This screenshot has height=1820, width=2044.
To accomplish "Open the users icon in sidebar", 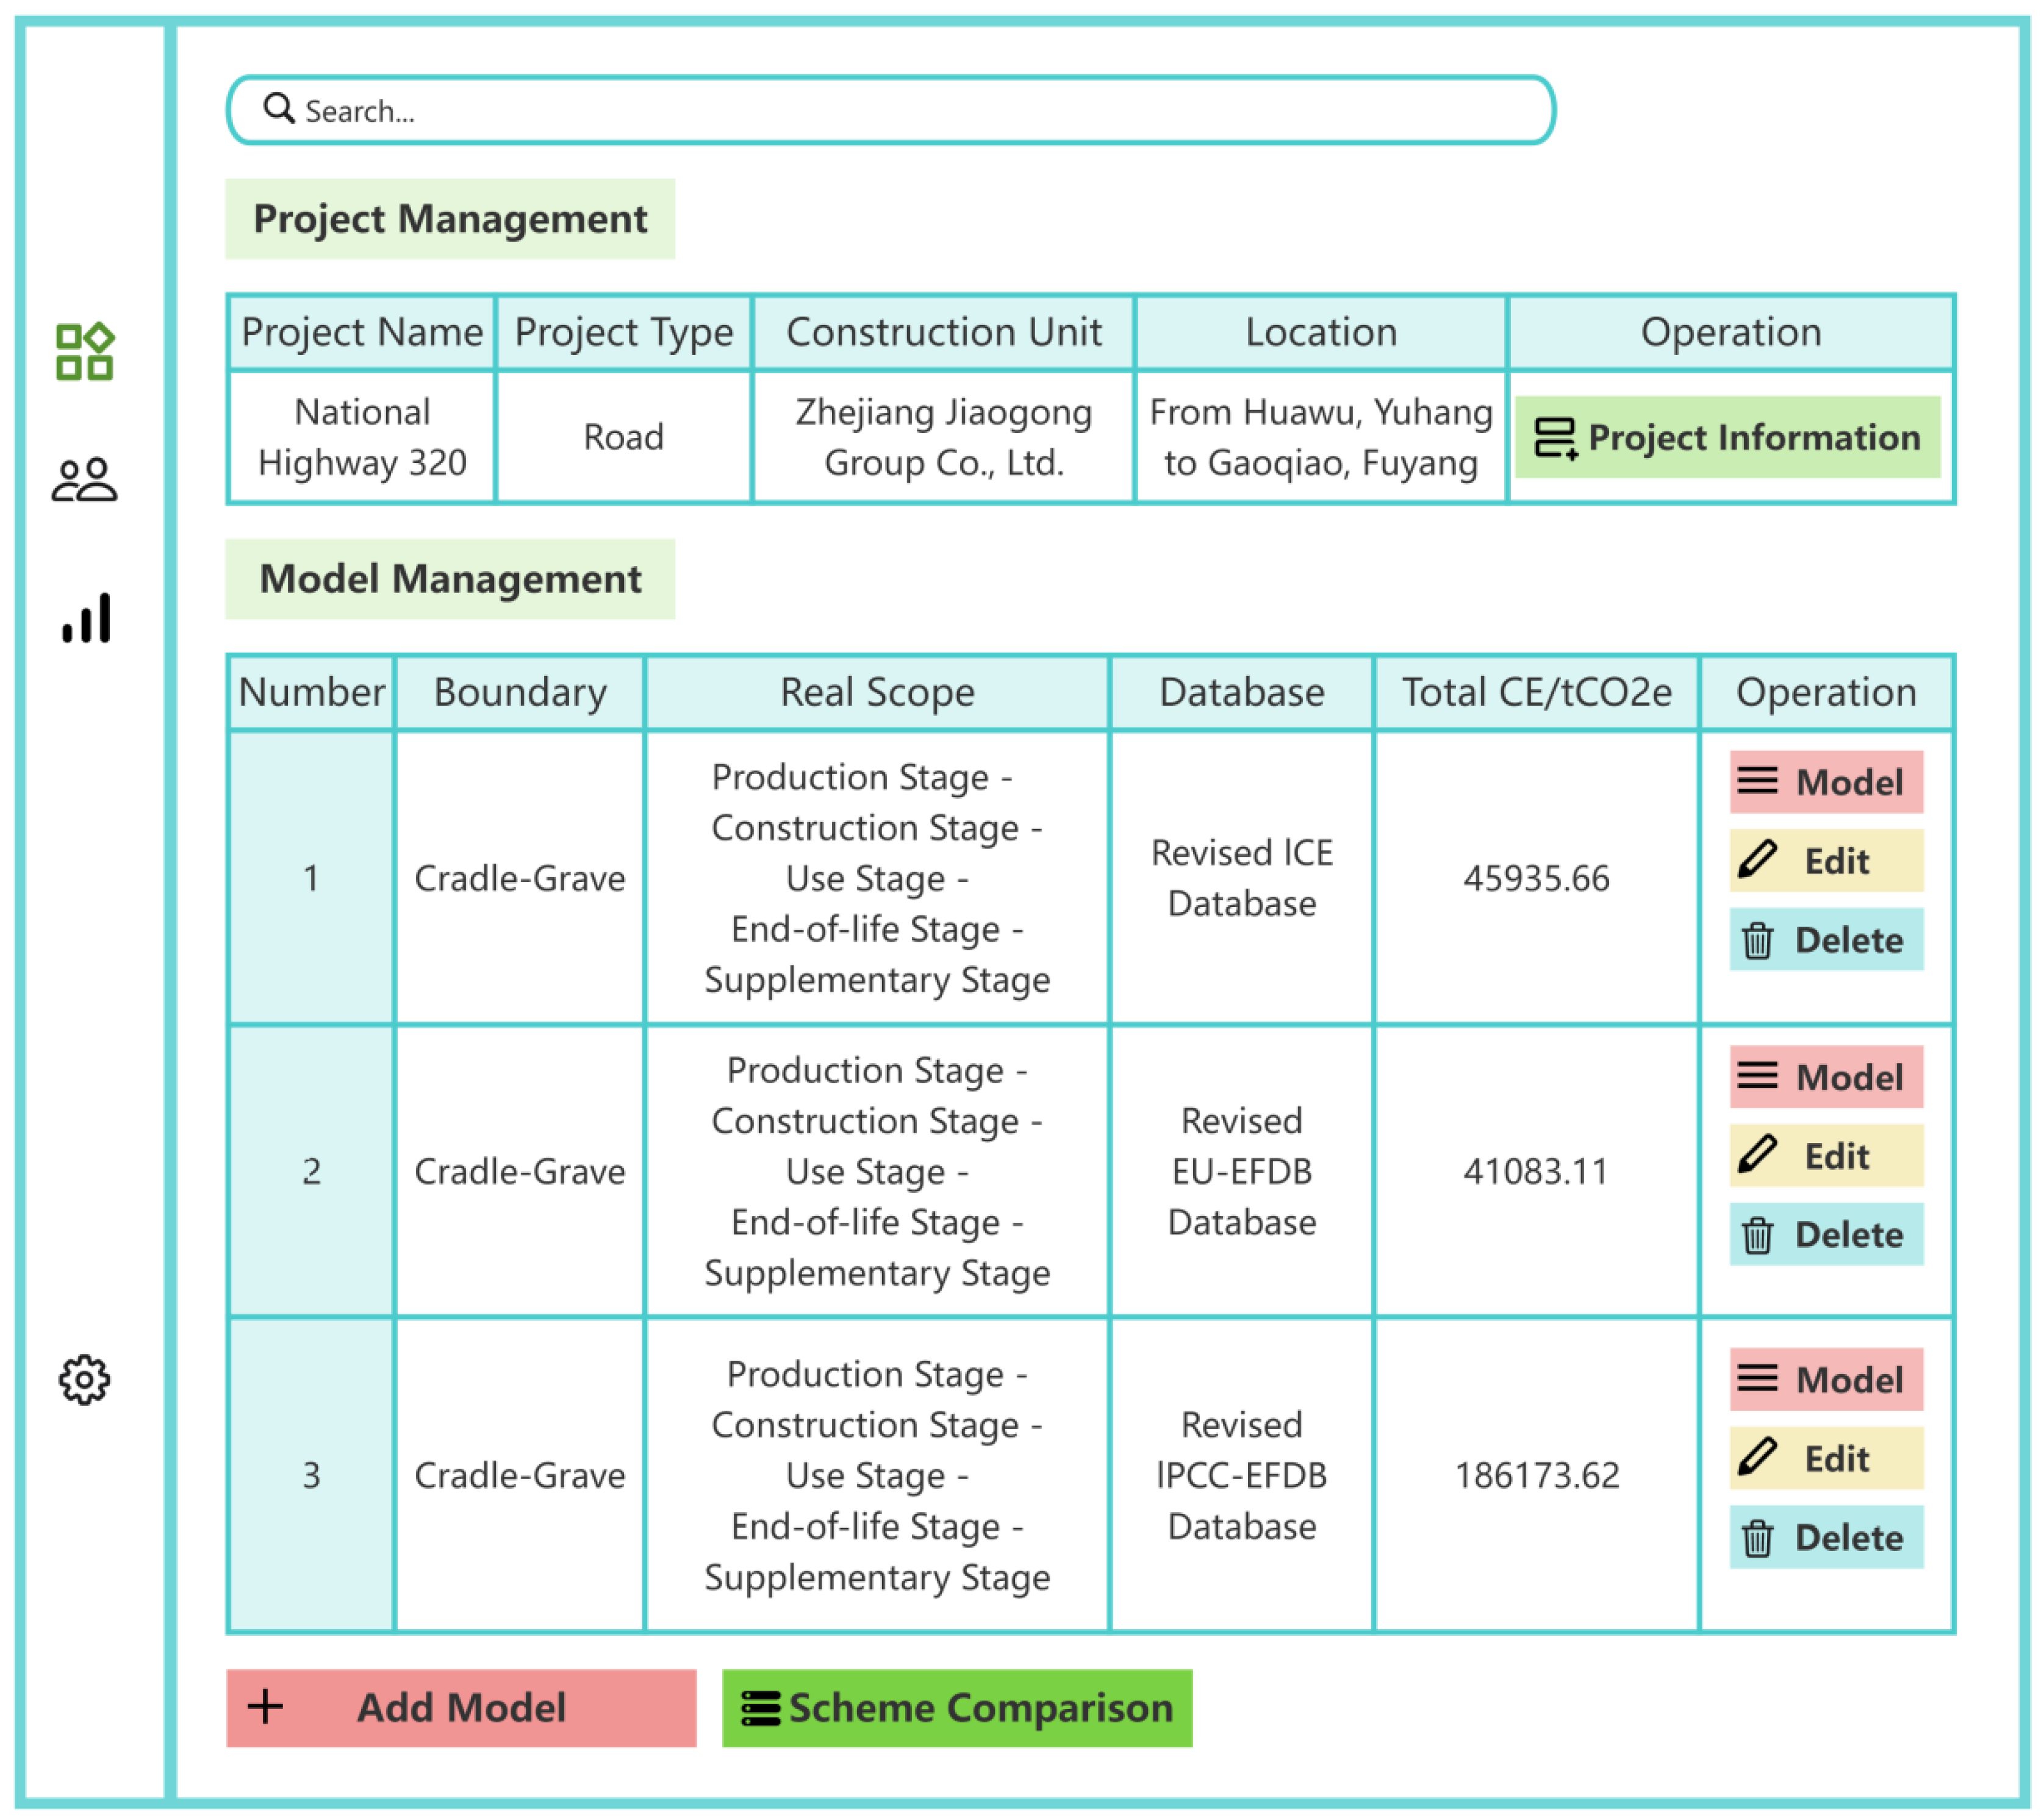I will [x=85, y=480].
